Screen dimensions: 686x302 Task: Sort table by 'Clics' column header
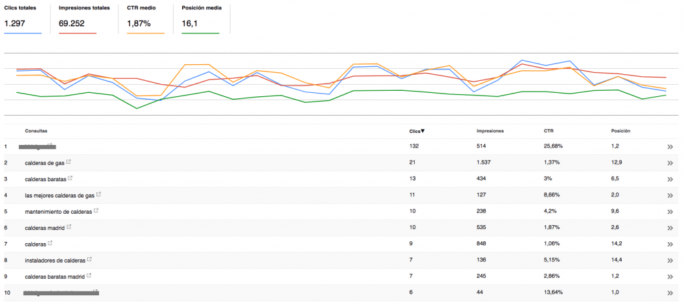click(x=417, y=131)
